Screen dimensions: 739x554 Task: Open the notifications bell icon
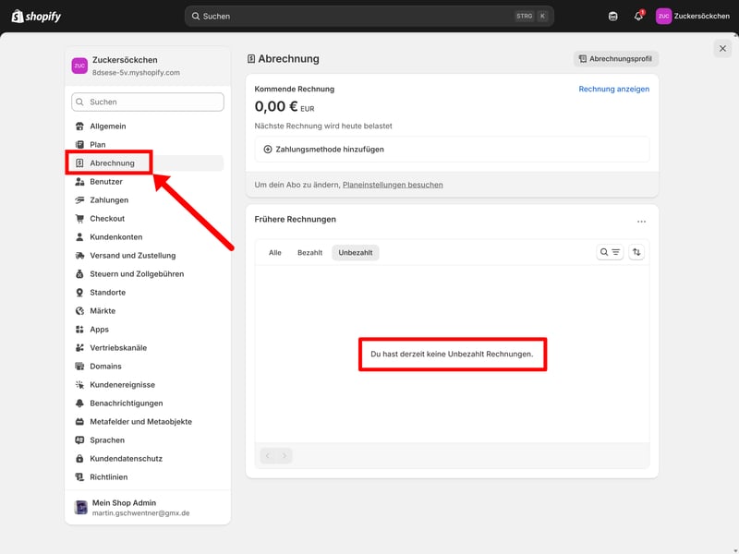[638, 16]
